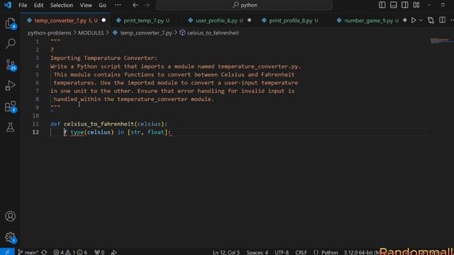Open the main branch selector in status bar
Screen dimensions: 454x255
pos(28,252)
